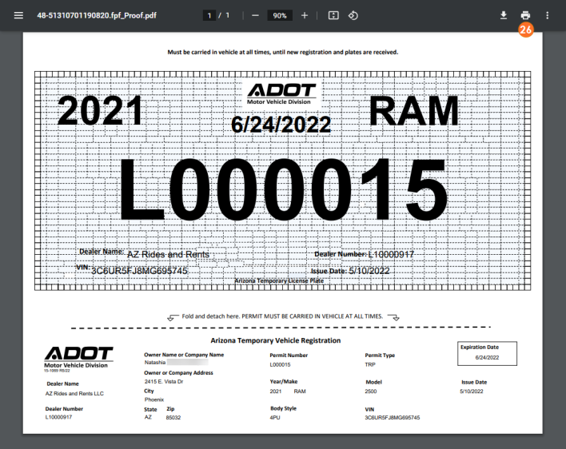Click the fit to page icon

point(333,15)
